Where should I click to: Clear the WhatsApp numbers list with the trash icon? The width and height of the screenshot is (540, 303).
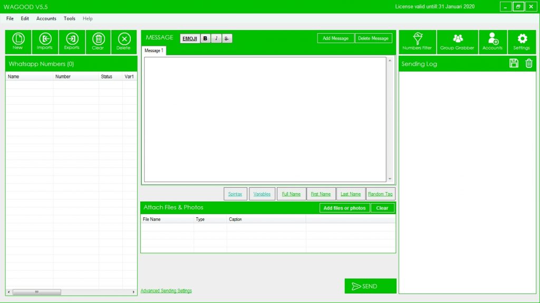pyautogui.click(x=98, y=41)
